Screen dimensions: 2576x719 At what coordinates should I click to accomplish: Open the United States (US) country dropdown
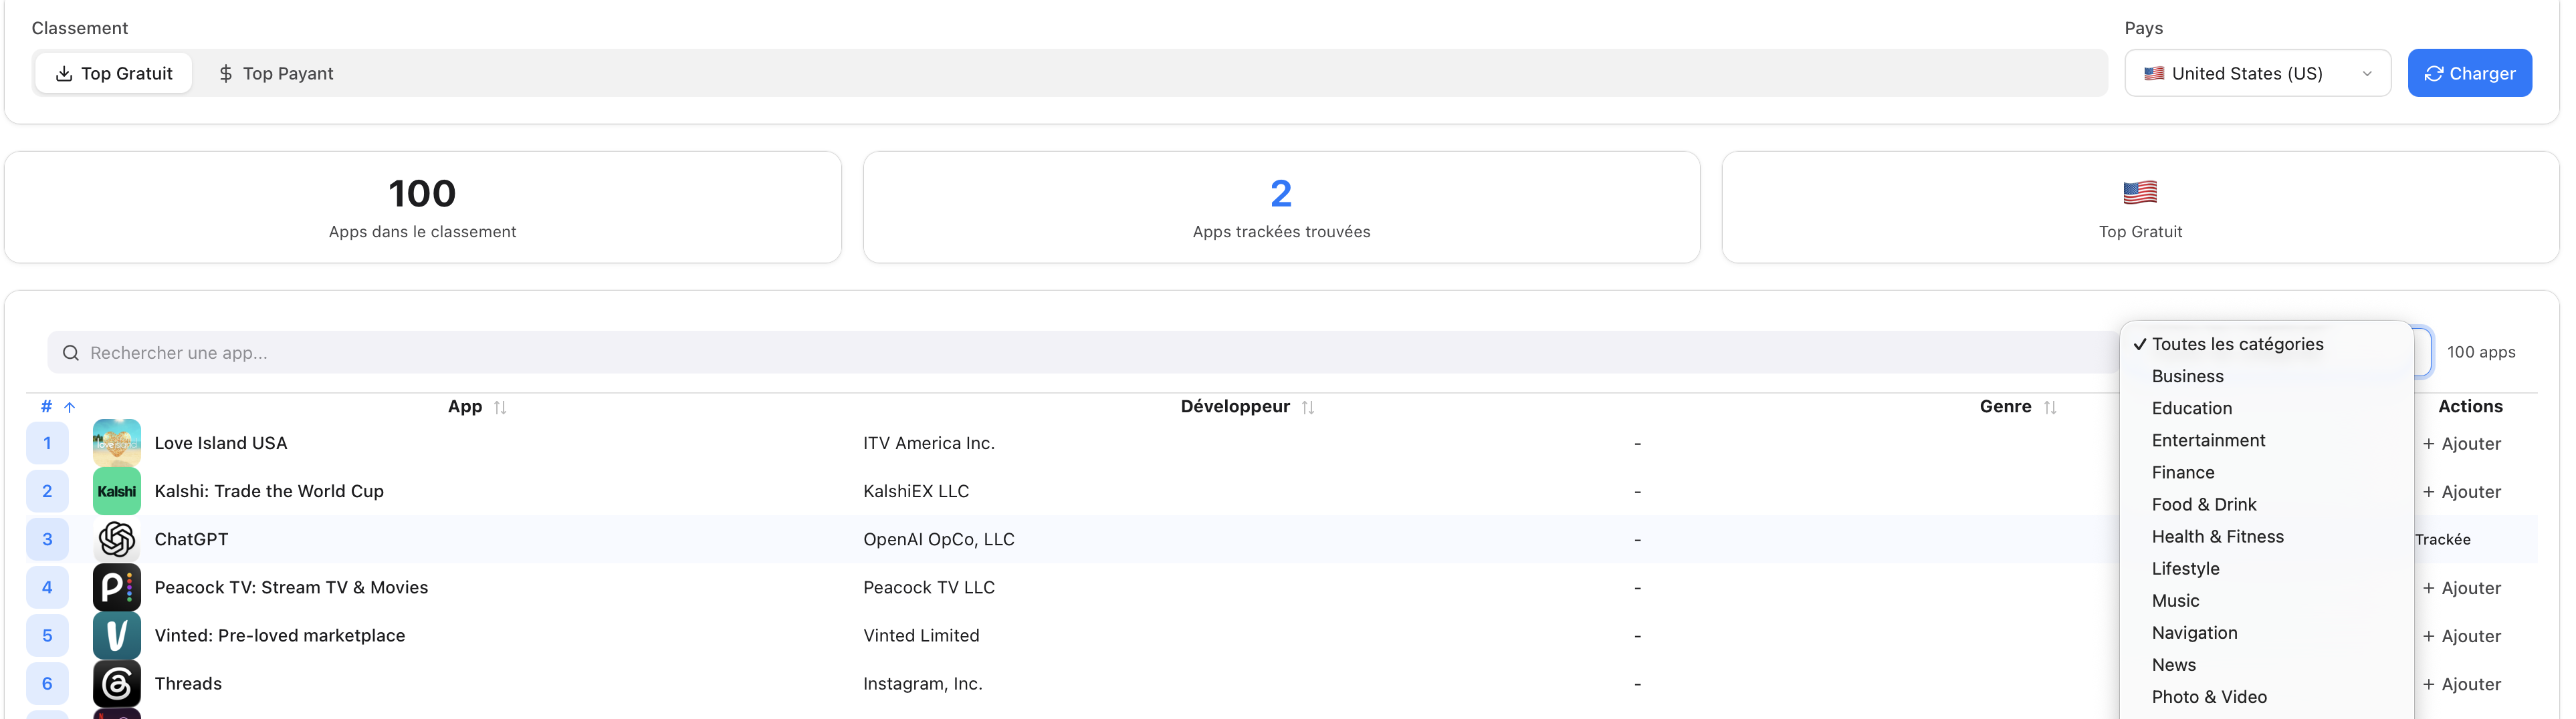click(x=2257, y=73)
